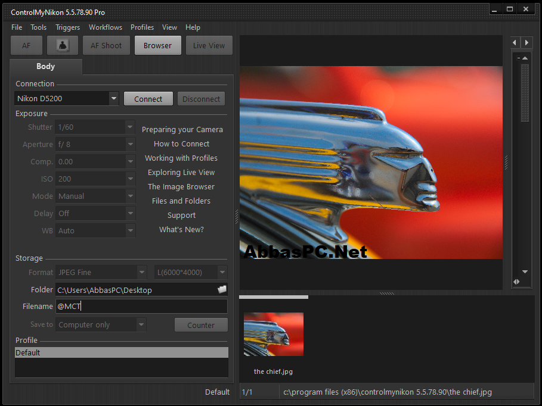
Task: Expand the Aperture f/8 dropdown
Action: click(130, 144)
